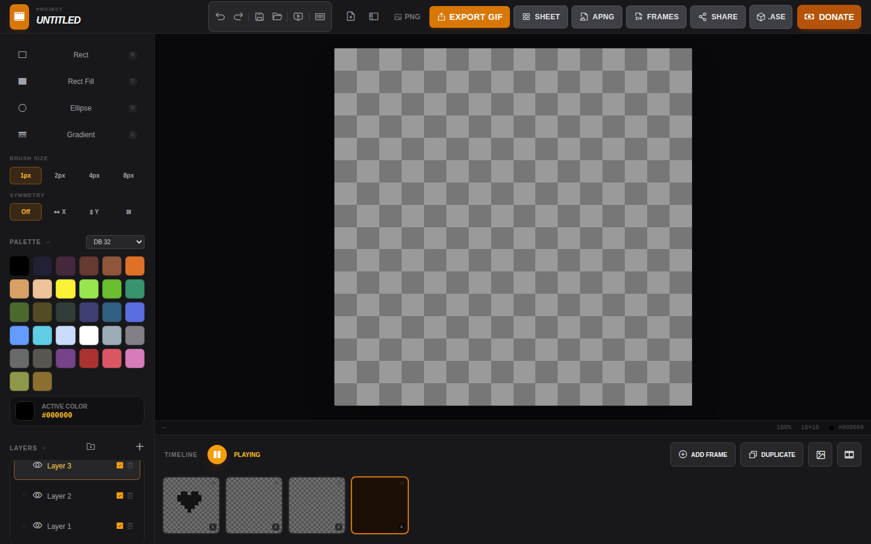Select the Rect Fill tool
The image size is (871, 544).
pos(77,82)
